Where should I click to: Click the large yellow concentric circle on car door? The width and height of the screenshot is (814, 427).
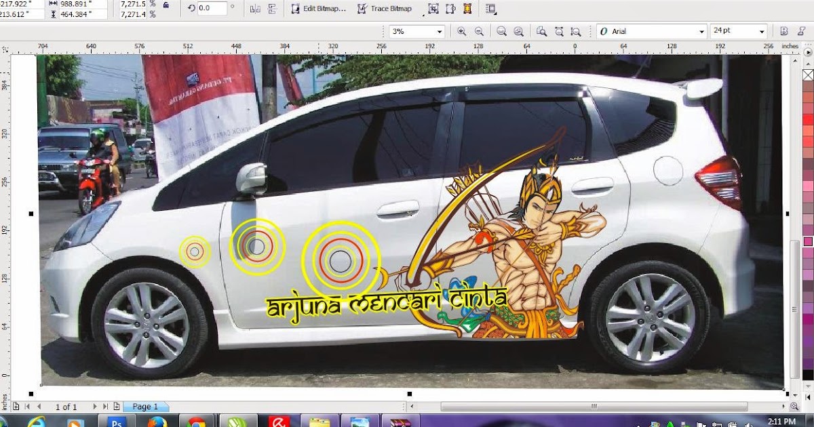(x=341, y=260)
